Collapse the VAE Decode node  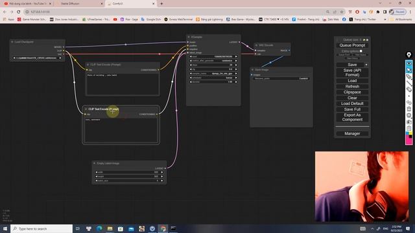pyautogui.click(x=256, y=45)
